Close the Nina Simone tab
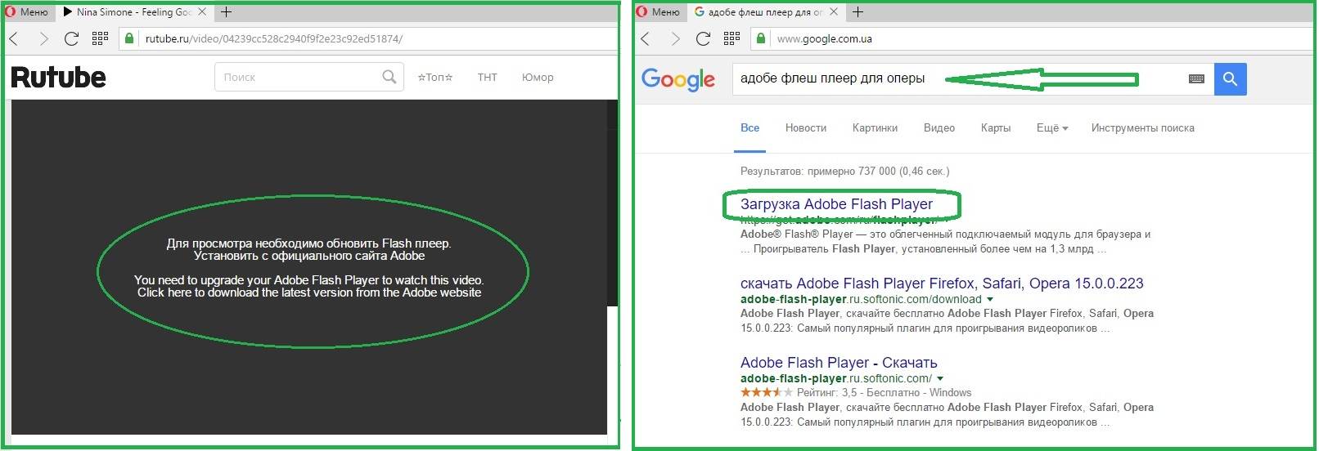 click(x=202, y=12)
